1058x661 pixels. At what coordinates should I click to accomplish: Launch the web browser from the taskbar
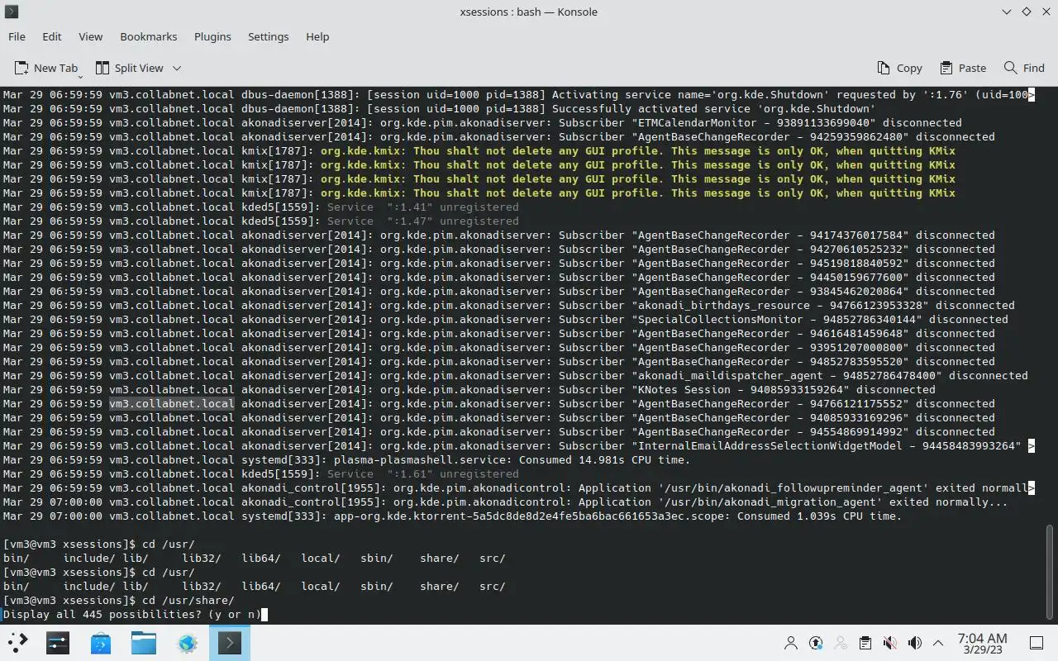tap(187, 642)
